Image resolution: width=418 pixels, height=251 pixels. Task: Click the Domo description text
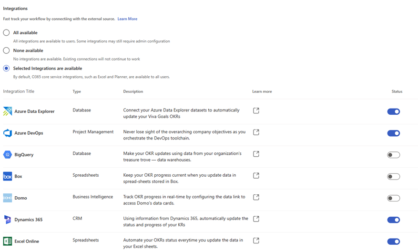click(x=184, y=200)
